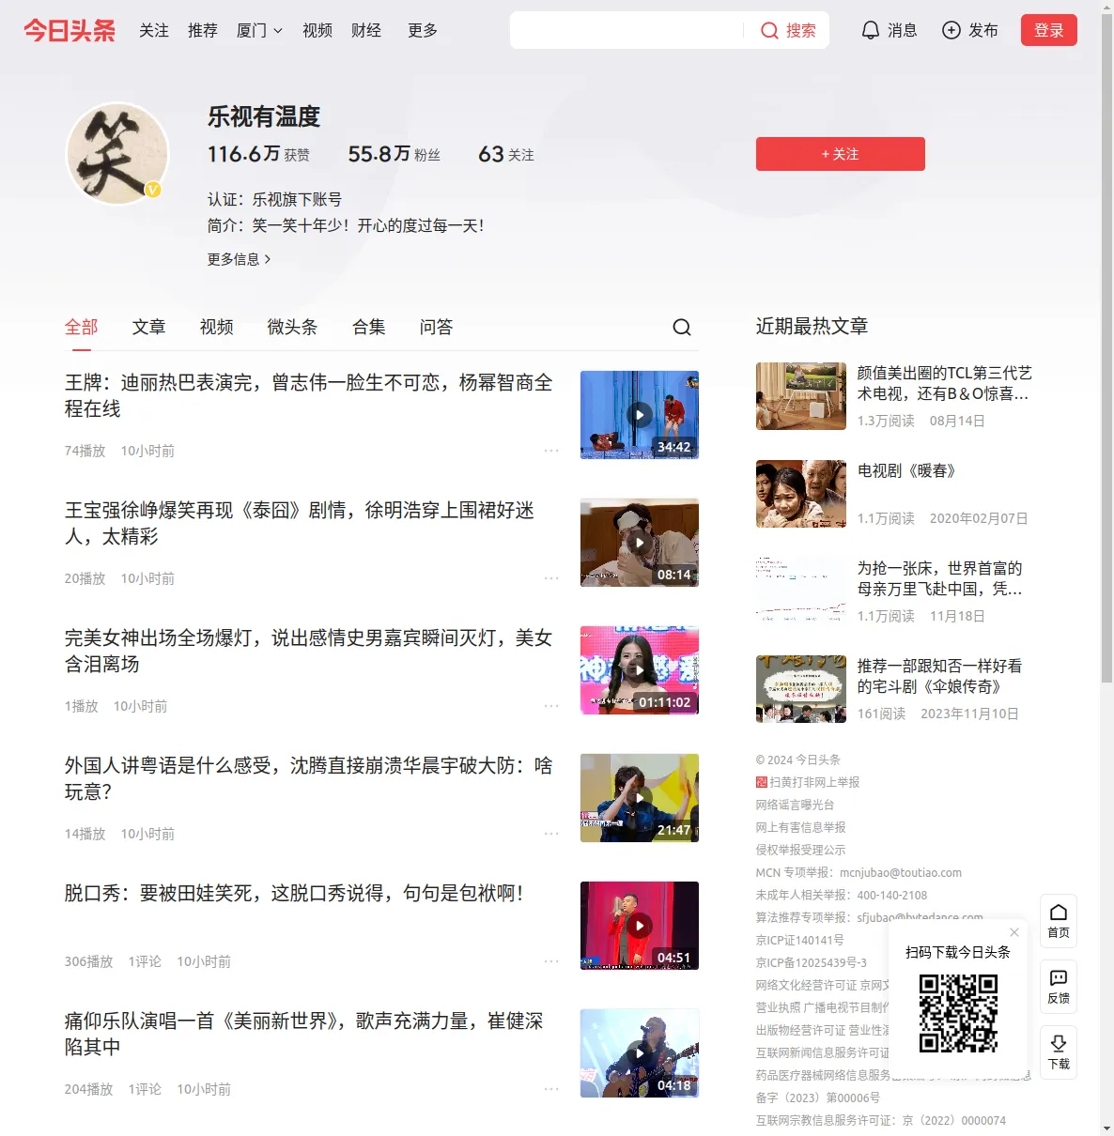Image resolution: width=1114 pixels, height=1136 pixels.
Task: Open post 痛仰乐队演唱一首《美丽新世界》
Action: (304, 1034)
